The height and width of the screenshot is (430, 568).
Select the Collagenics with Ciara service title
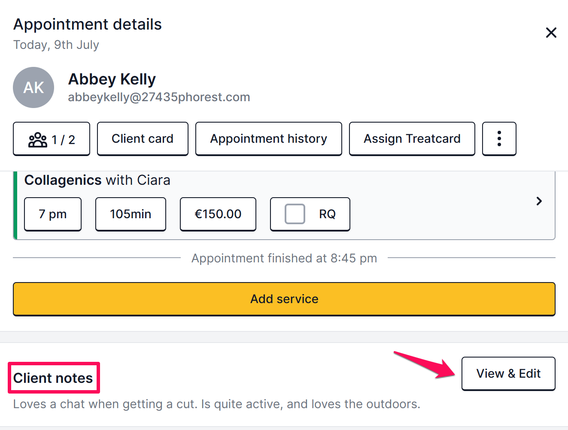pyautogui.click(x=97, y=180)
